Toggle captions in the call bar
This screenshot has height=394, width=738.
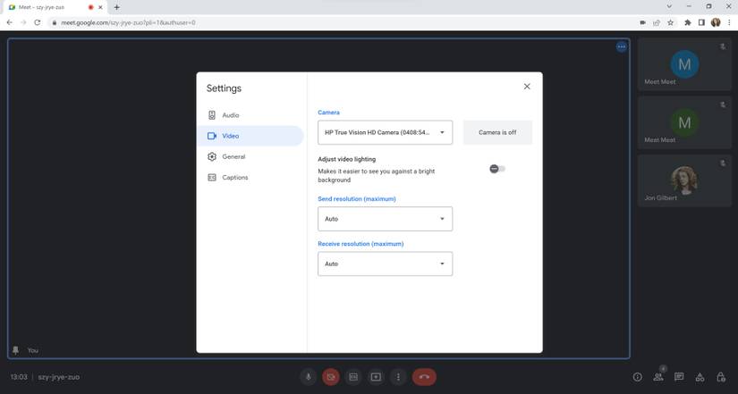click(x=353, y=377)
